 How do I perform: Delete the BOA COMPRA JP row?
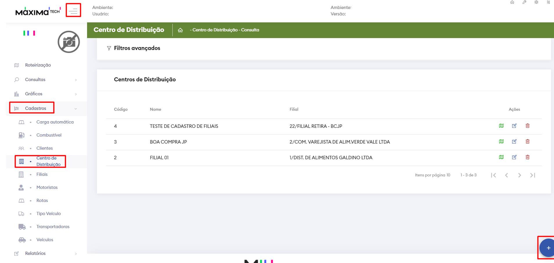[528, 142]
